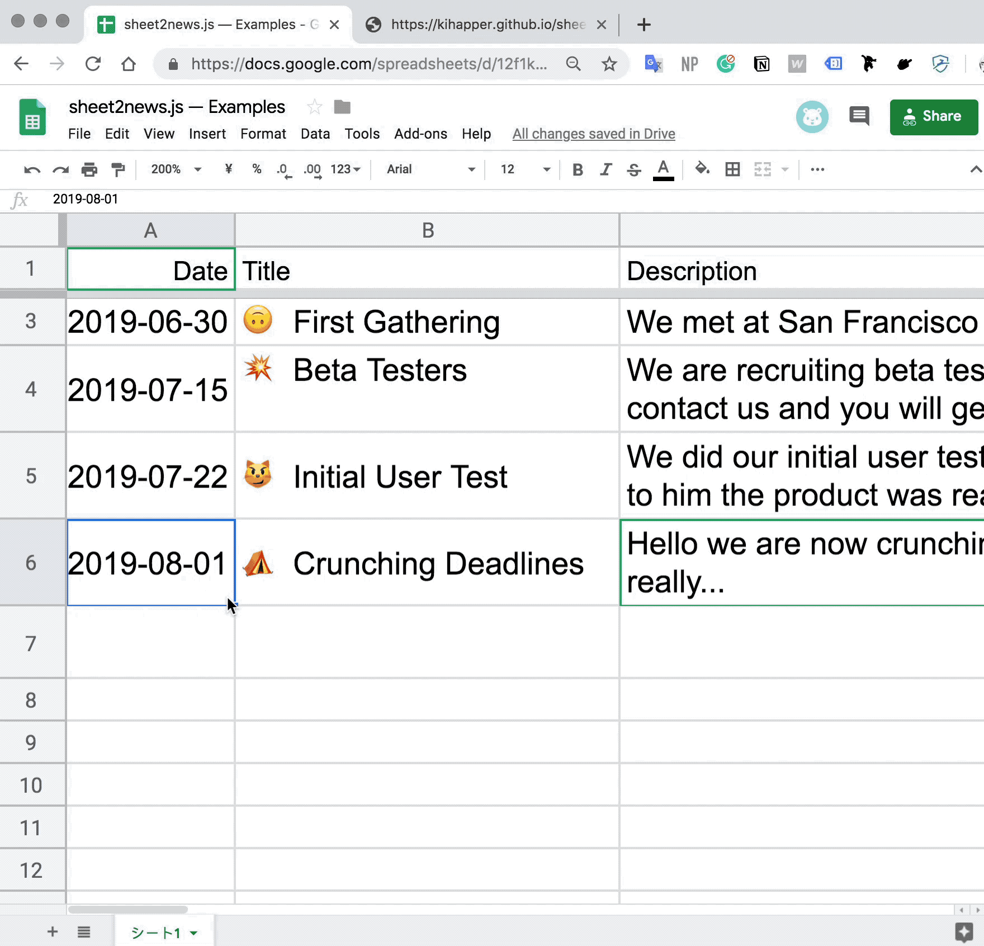This screenshot has height=946, width=984.
Task: Open borders tool
Action: 732,169
